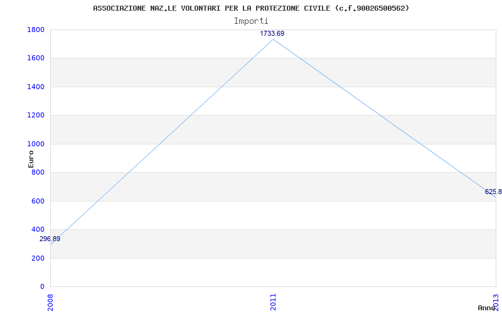Click the 0 y-axis tick label
The height and width of the screenshot is (314, 502).
42,287
